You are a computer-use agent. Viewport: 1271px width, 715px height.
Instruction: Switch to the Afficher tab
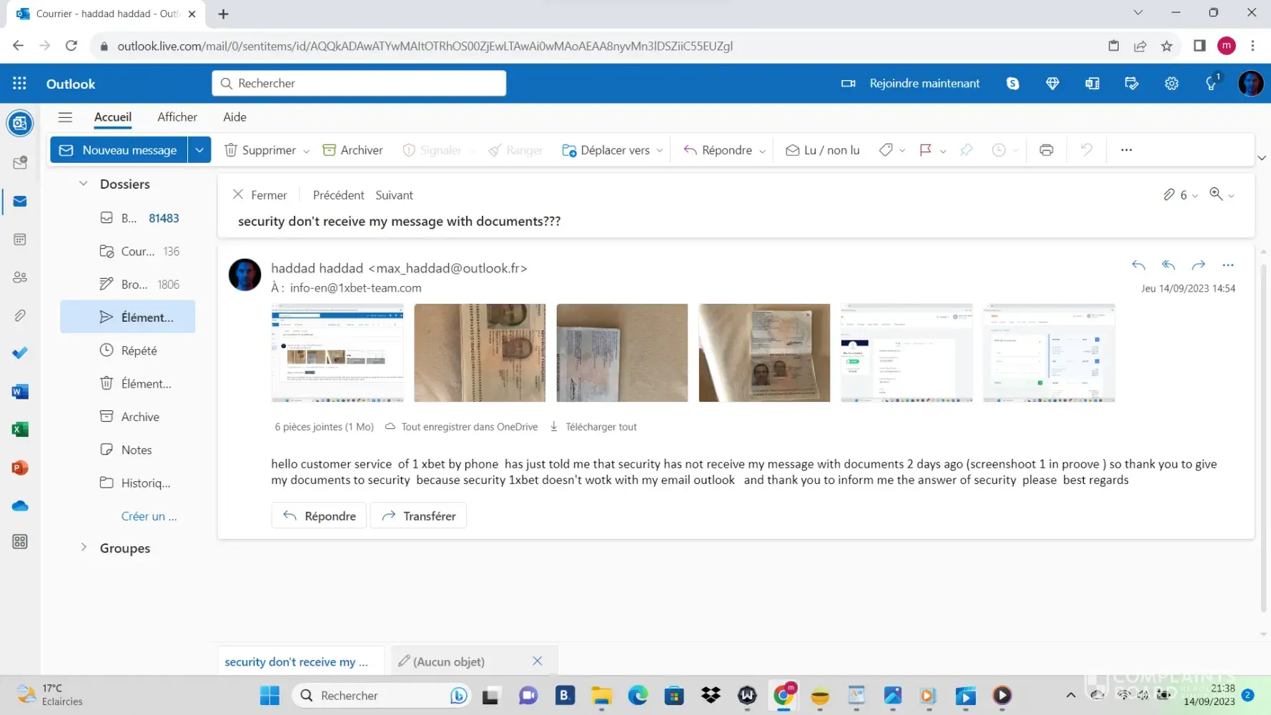click(x=177, y=117)
